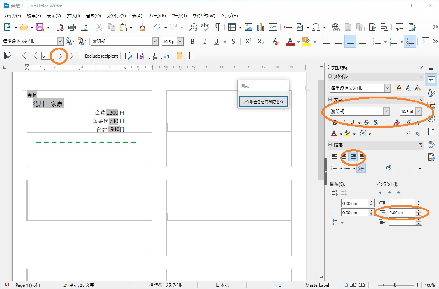Open the 表示(V) menu

coord(54,16)
